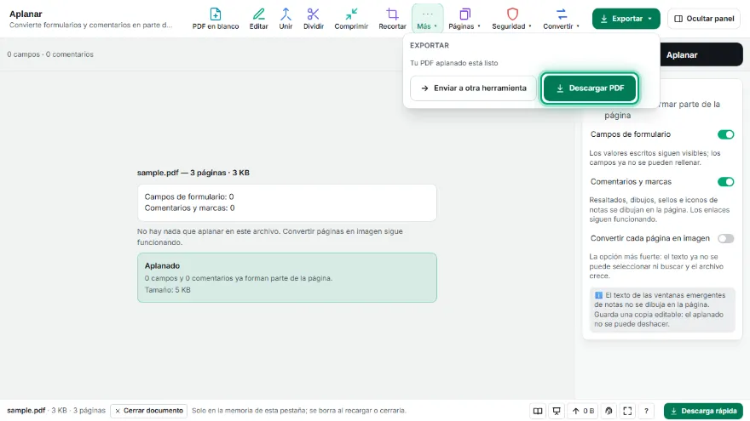Image resolution: width=750 pixels, height=421 pixels.
Task: Toggle fullscreen mode icon
Action: coord(627,411)
